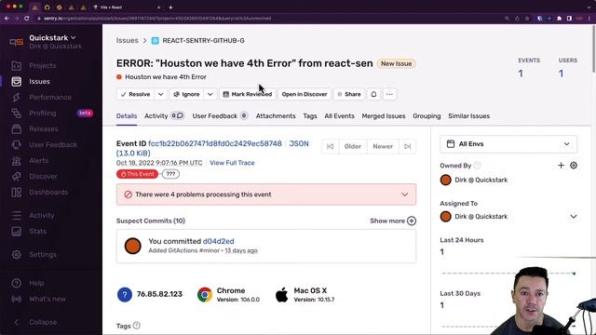Click the REACT-SENTRY-GITHUB-G breadcrumb
This screenshot has height=335, width=596.
(203, 41)
